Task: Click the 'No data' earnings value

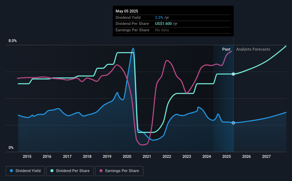Action: [162, 30]
